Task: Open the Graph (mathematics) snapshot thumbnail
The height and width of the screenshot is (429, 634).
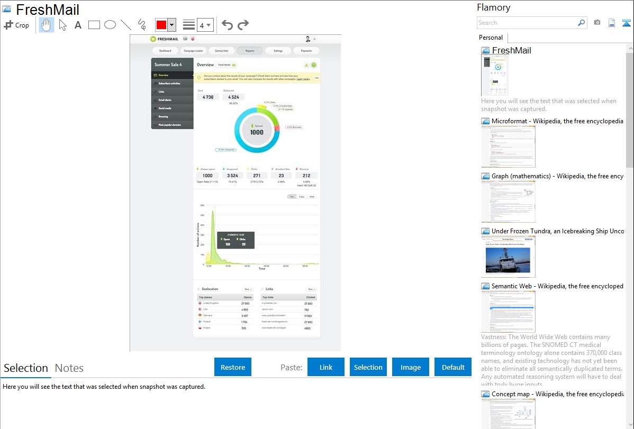Action: tap(508, 202)
